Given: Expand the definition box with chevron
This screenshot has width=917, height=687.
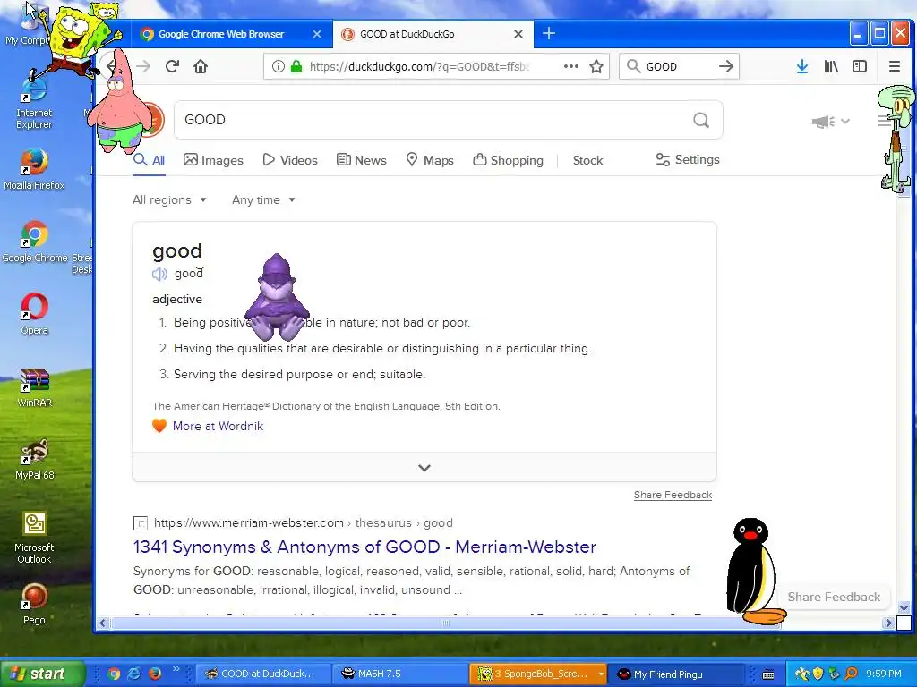Looking at the screenshot, I should coord(424,467).
